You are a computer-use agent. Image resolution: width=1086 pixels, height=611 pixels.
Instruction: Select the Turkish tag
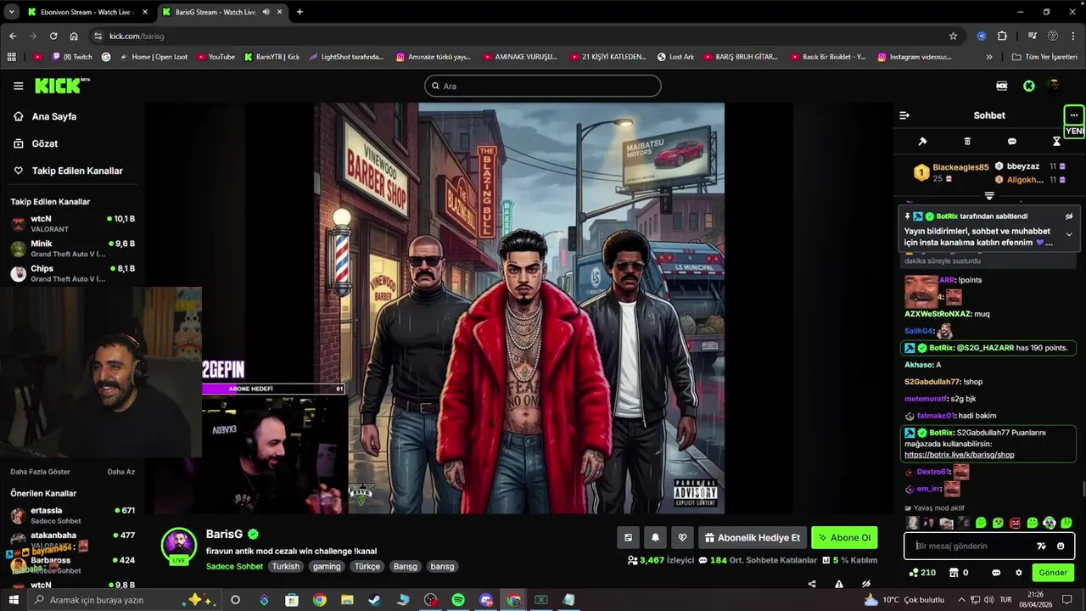tap(285, 566)
